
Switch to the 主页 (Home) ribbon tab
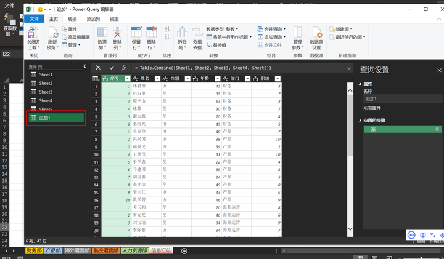pos(54,19)
